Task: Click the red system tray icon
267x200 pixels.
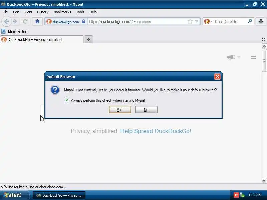Action: [236, 195]
